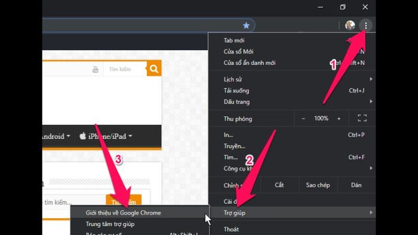Click the profile avatar icon
The height and width of the screenshot is (235, 418).
pyautogui.click(x=350, y=25)
